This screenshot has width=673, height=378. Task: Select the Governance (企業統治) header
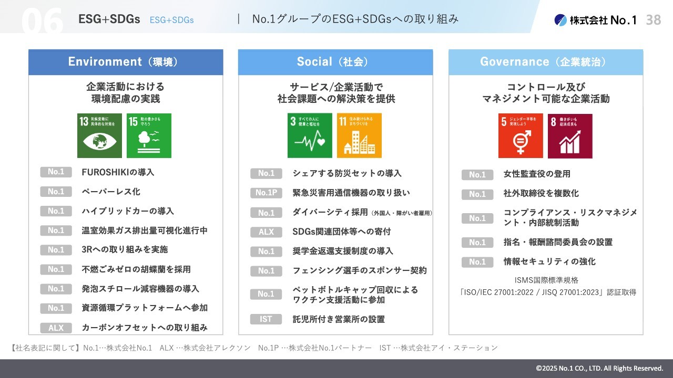pos(546,62)
